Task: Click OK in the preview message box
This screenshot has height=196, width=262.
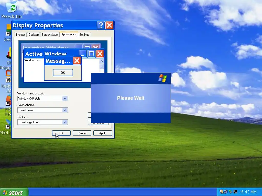Action: pos(63,73)
